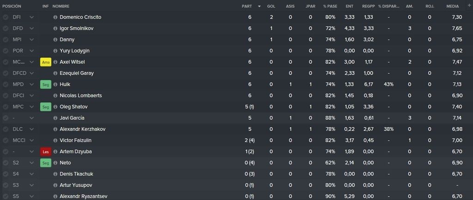Viewport: 473px width, 200px height.
Task: Open MPI position dropdown for Danny
Action: pyautogui.click(x=32, y=40)
